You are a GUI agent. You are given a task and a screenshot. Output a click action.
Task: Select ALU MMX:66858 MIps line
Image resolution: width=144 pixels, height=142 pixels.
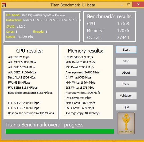point(22,62)
